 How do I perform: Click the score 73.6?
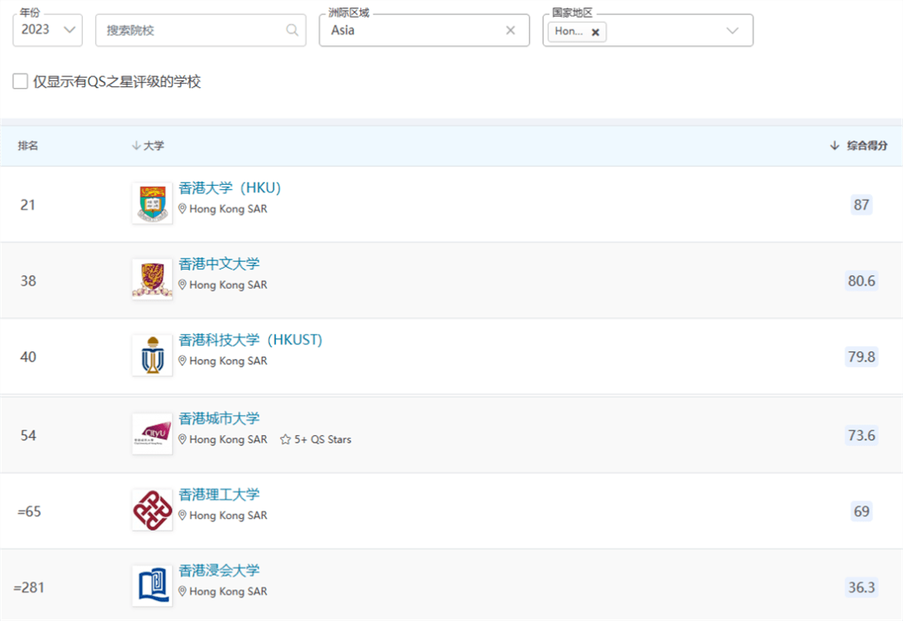(861, 435)
